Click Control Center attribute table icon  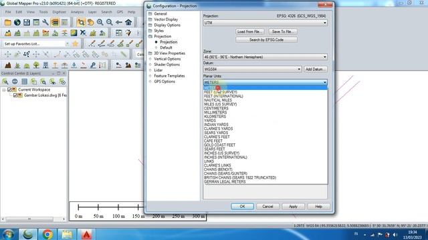click(x=24, y=81)
